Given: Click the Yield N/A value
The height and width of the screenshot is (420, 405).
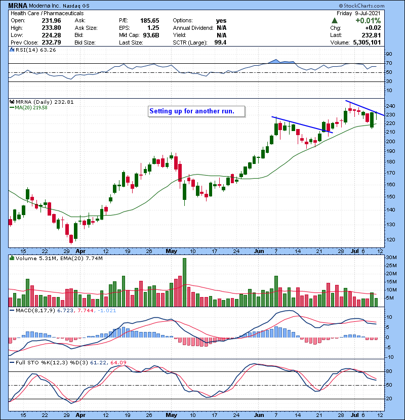Looking at the screenshot, I should [x=221, y=35].
